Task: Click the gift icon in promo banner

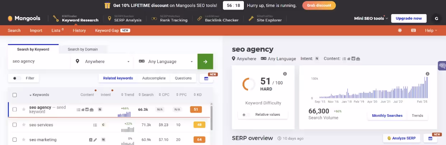Action: point(107,5)
